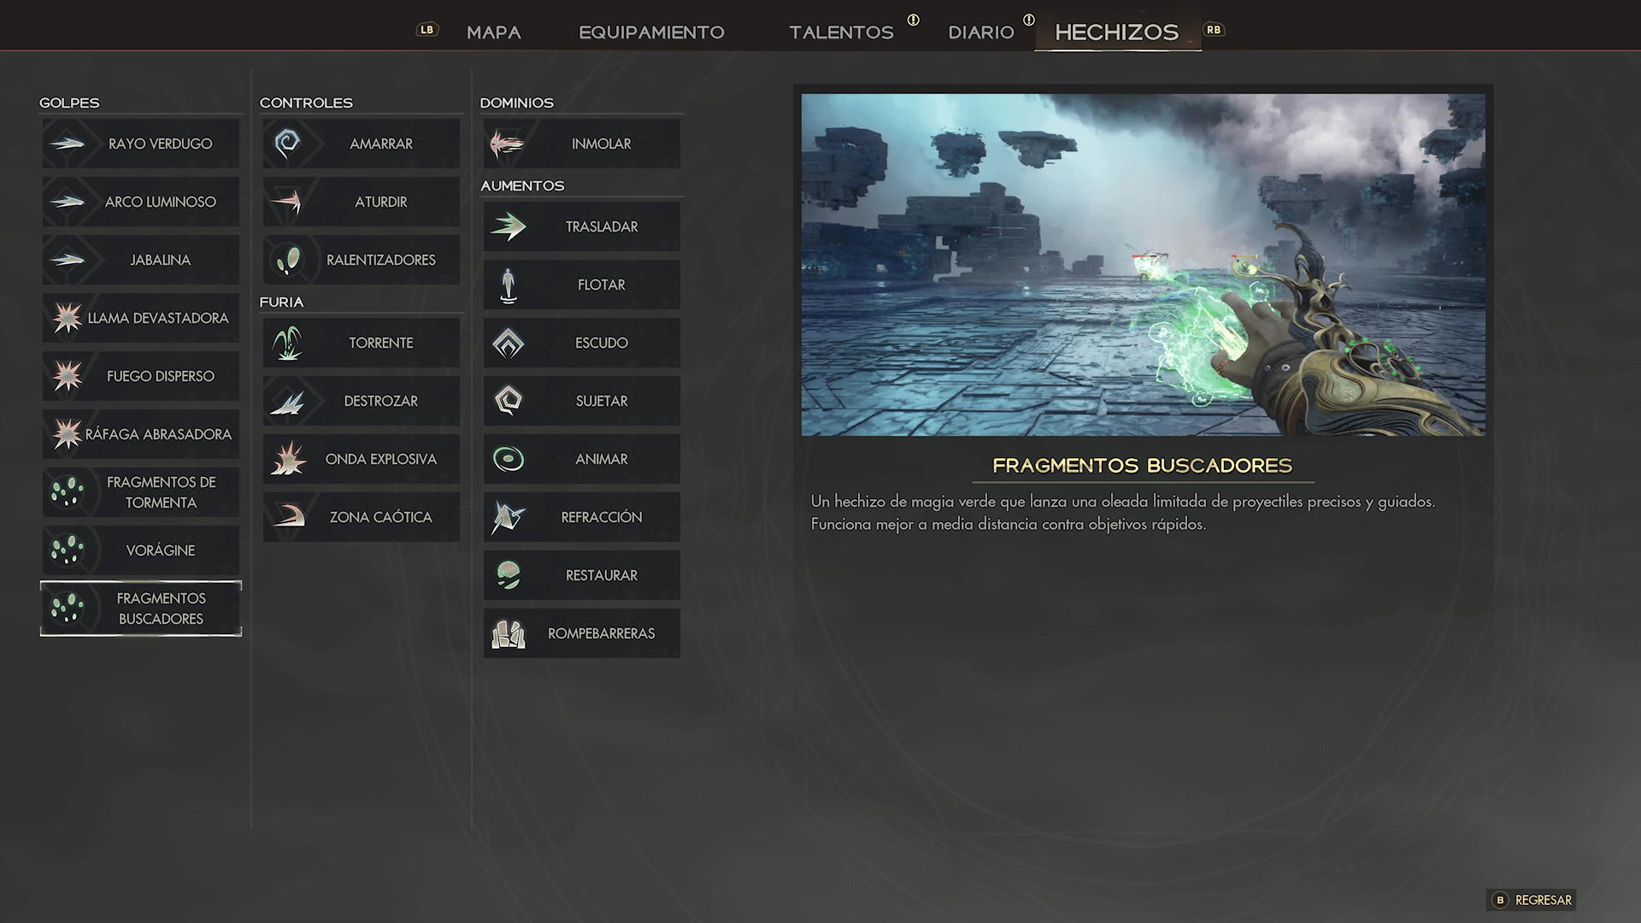The image size is (1641, 923).
Task: Switch to the MAPA tab
Action: 493,32
